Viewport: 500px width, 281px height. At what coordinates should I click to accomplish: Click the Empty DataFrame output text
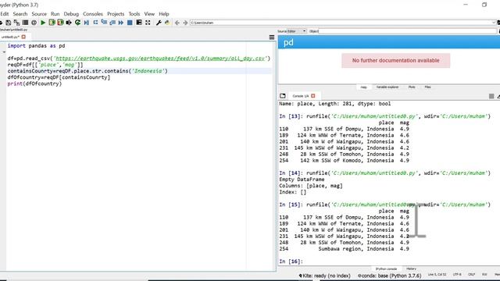click(x=302, y=180)
